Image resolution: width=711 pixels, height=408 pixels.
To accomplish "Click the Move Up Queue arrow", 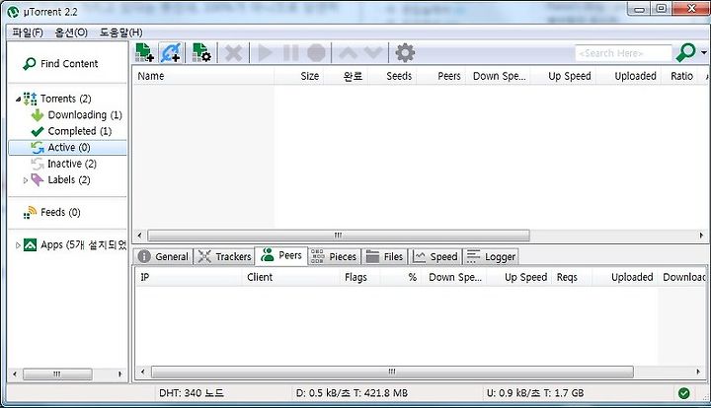I will coord(348,53).
